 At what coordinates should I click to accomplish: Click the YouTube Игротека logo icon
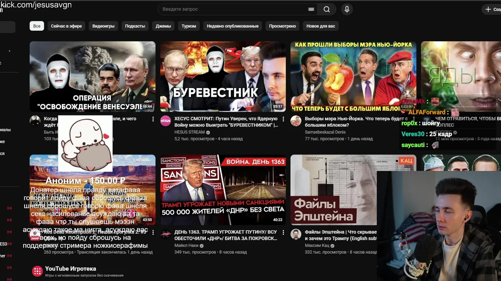click(37, 271)
